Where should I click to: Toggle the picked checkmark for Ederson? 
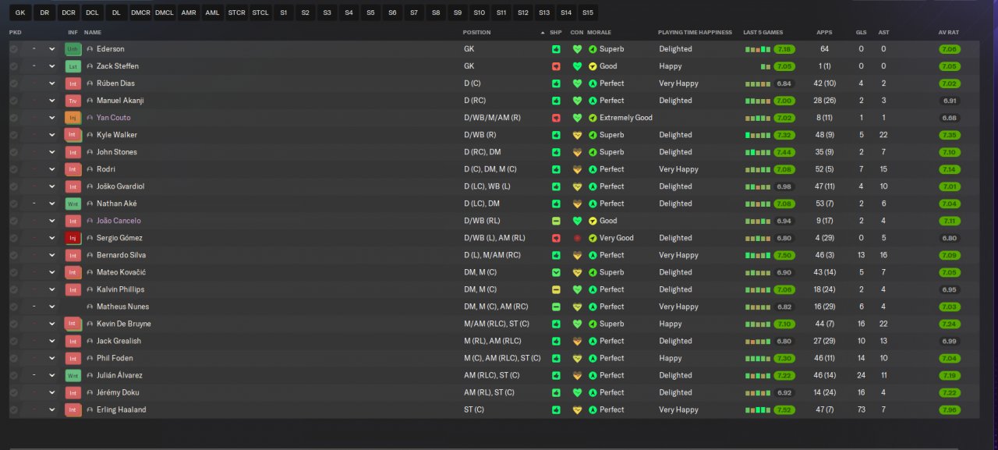coord(13,49)
